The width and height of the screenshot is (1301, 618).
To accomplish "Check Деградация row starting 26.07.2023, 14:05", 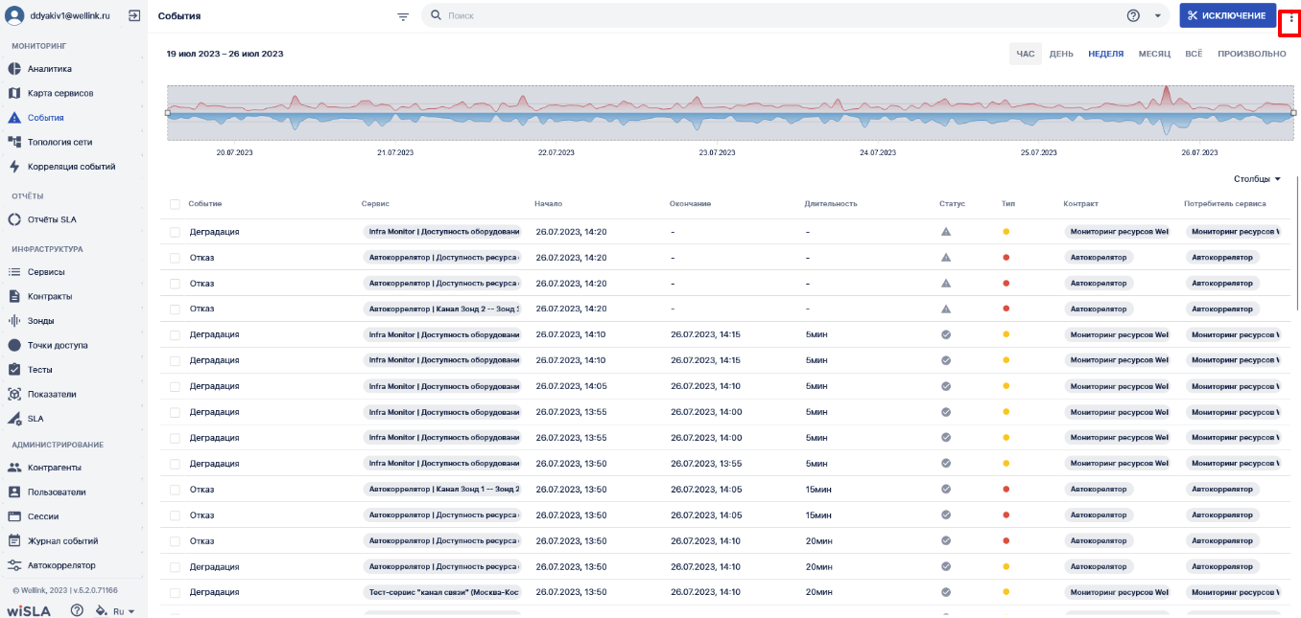I will (x=175, y=386).
